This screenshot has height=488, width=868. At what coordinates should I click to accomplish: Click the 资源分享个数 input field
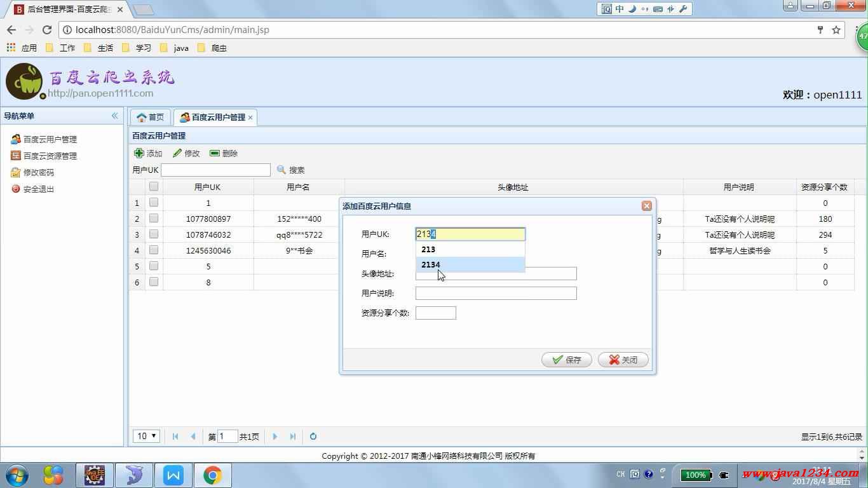click(x=435, y=313)
